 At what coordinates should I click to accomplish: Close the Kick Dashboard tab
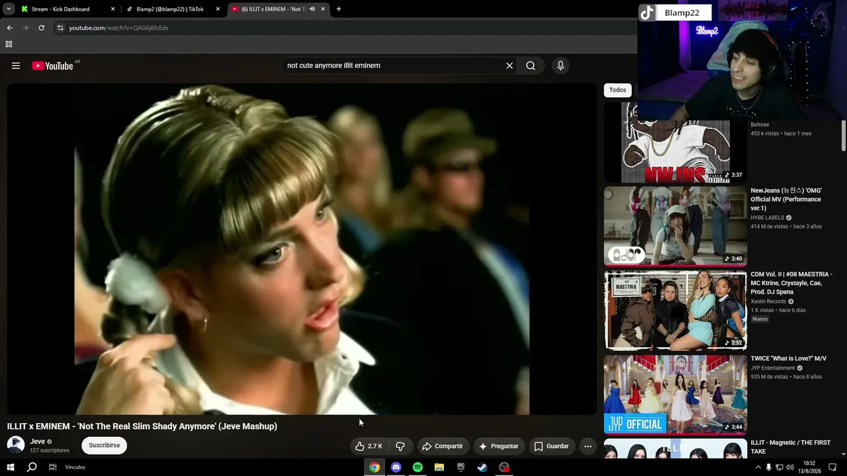[x=113, y=9]
